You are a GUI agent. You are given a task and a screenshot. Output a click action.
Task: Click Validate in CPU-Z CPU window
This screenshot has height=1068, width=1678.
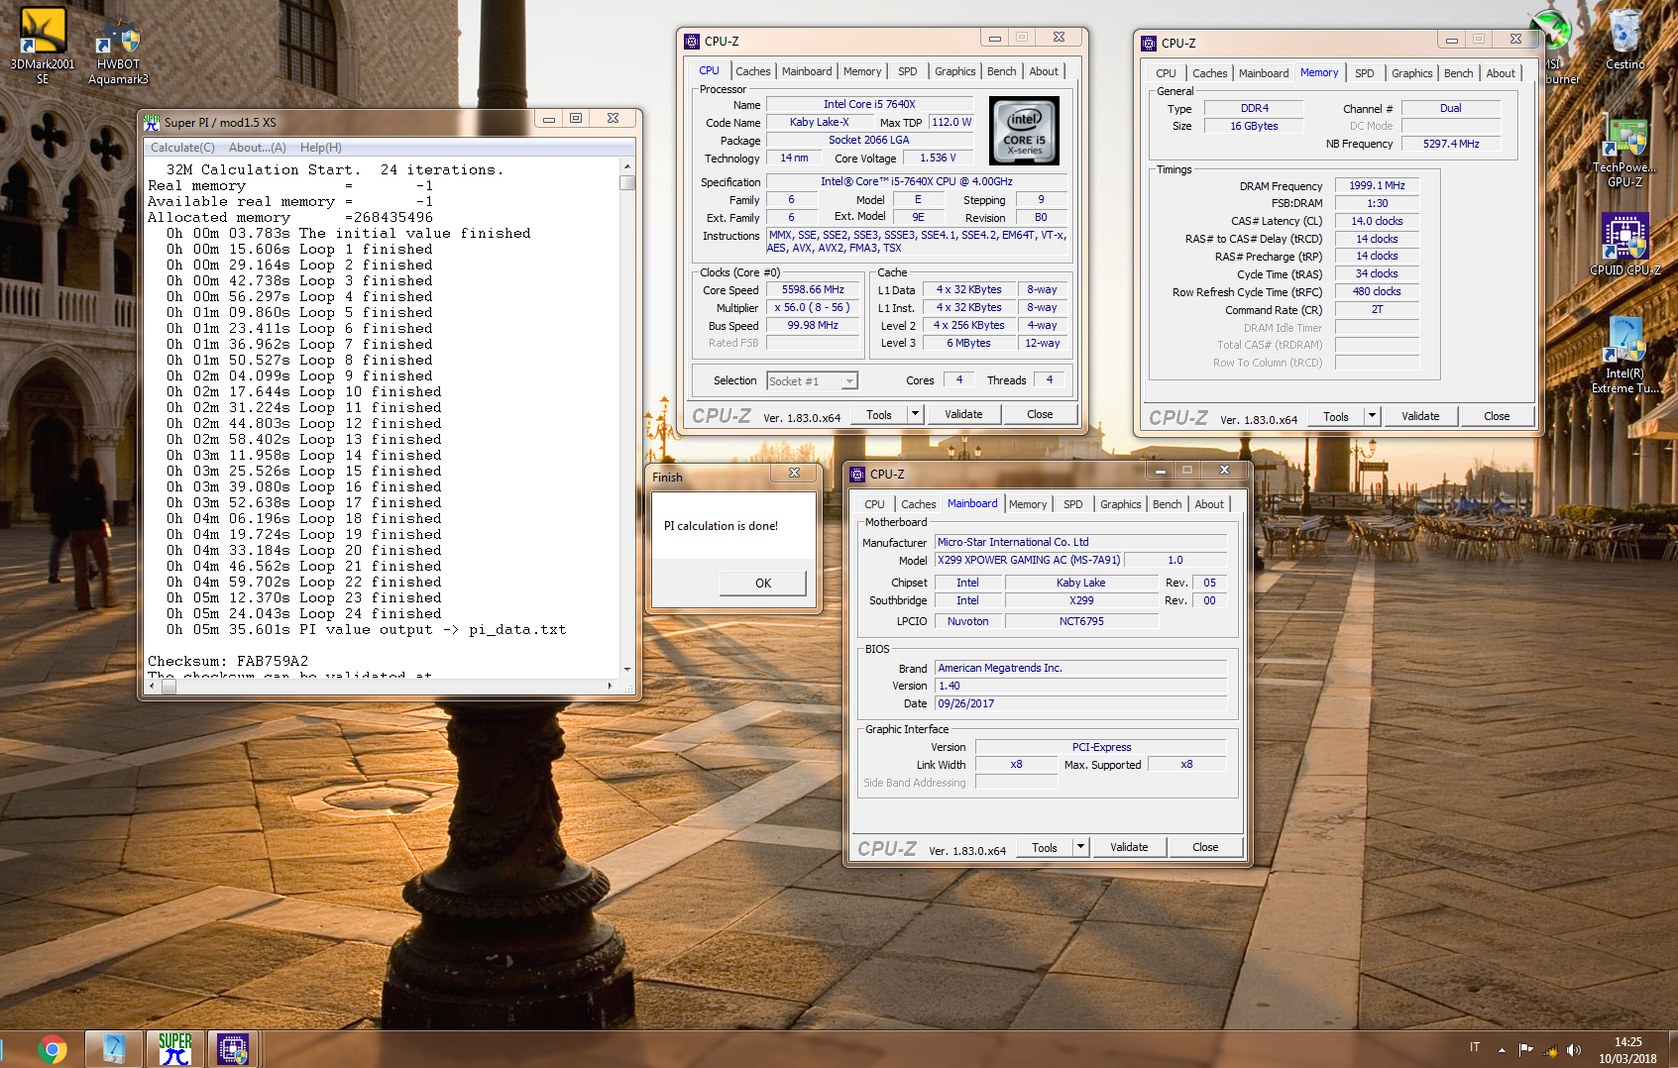coord(963,414)
